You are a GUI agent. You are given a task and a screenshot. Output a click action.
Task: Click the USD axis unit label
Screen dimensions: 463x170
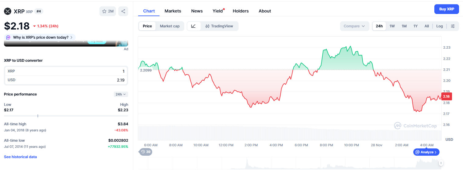449,140
